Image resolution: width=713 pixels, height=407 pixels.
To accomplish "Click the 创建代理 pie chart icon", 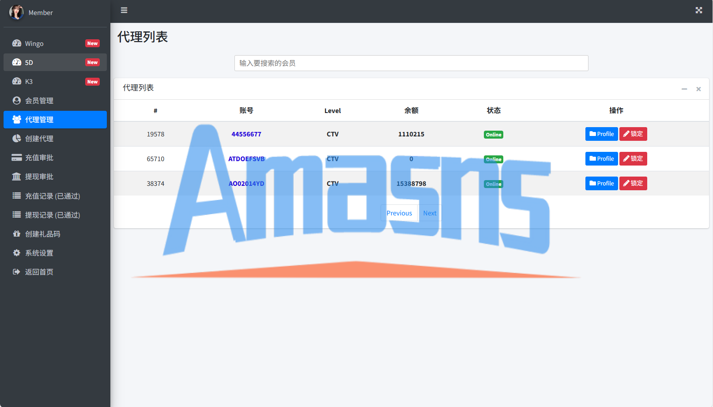I will point(17,138).
